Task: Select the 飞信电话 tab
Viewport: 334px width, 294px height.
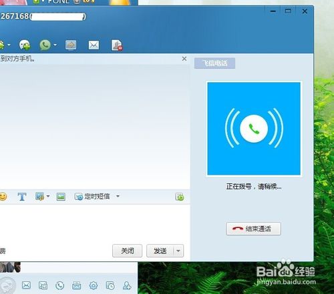Action: click(x=214, y=63)
